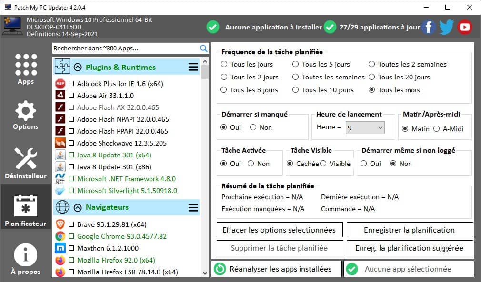Select the Tous les jours radio button
481x282 pixels.
[x=224, y=64]
